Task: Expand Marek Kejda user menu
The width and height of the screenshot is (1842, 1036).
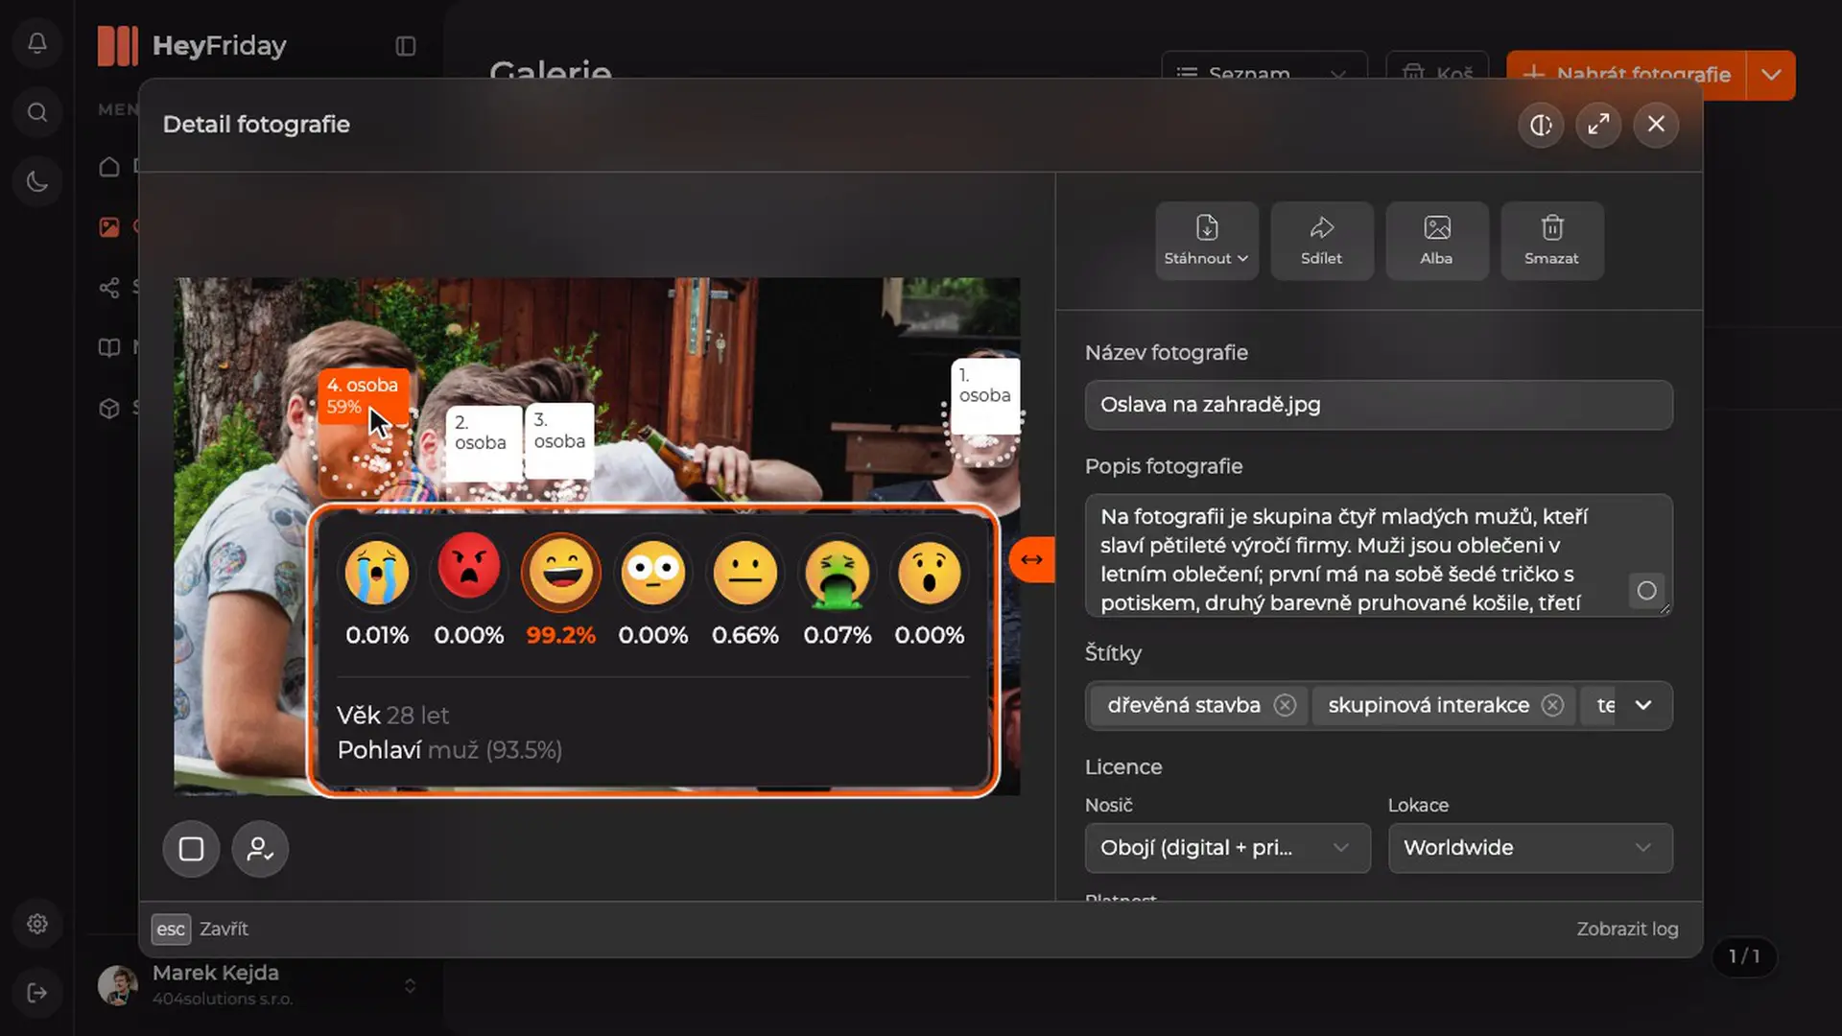Action: click(x=410, y=985)
